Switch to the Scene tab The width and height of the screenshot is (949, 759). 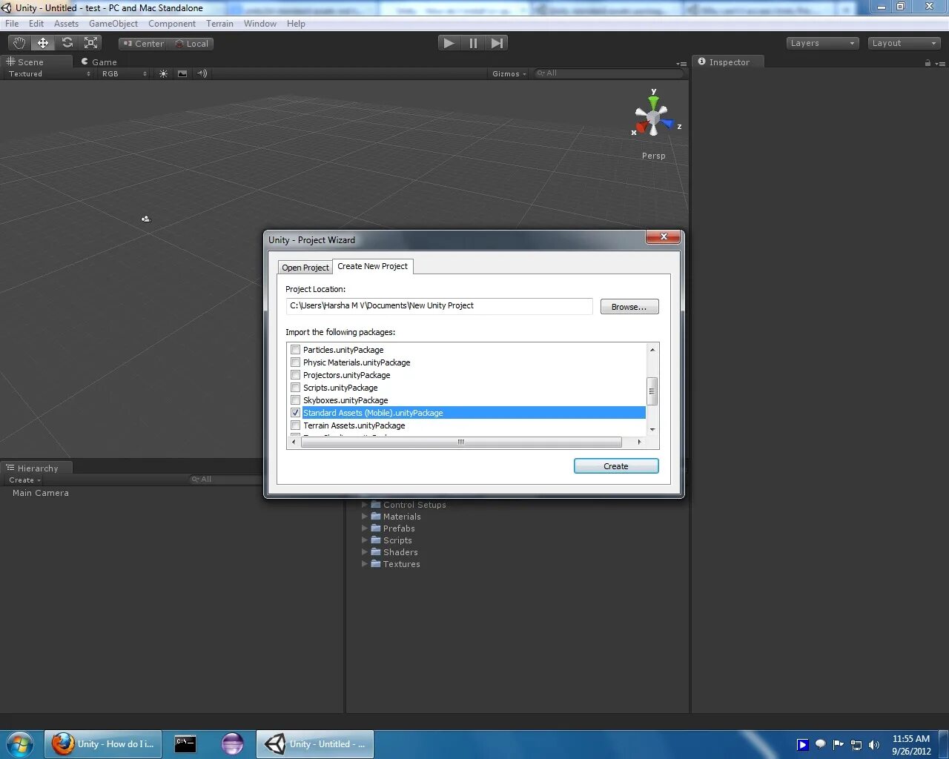36,62
